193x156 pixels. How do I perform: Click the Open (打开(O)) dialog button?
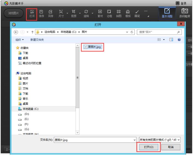pos(149,147)
